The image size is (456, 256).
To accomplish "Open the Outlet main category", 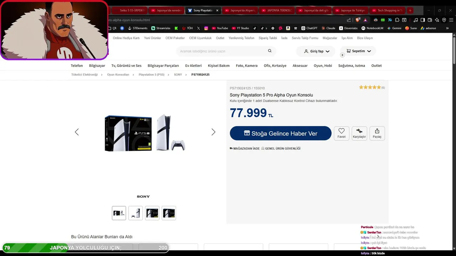I will (377, 65).
